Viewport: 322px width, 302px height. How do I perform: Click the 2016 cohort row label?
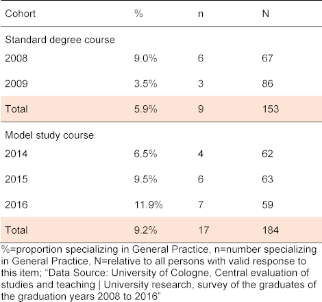[x=16, y=204]
